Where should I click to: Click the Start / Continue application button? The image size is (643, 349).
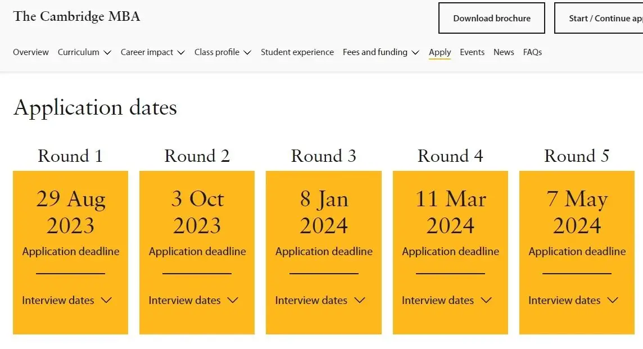tap(599, 18)
